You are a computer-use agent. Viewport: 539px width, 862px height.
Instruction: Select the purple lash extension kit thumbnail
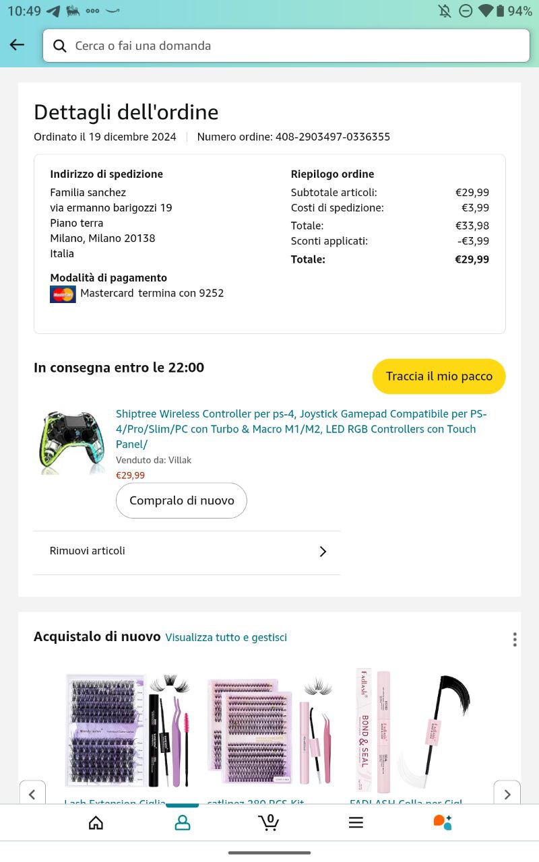(127, 731)
